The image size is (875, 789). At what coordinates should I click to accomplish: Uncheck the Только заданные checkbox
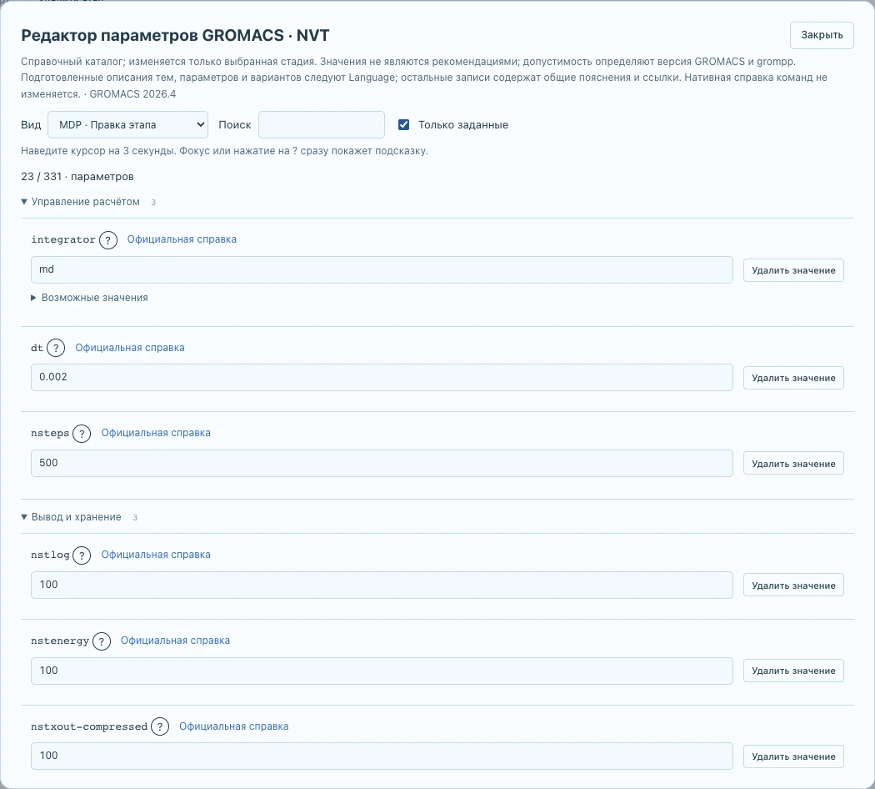click(x=403, y=124)
